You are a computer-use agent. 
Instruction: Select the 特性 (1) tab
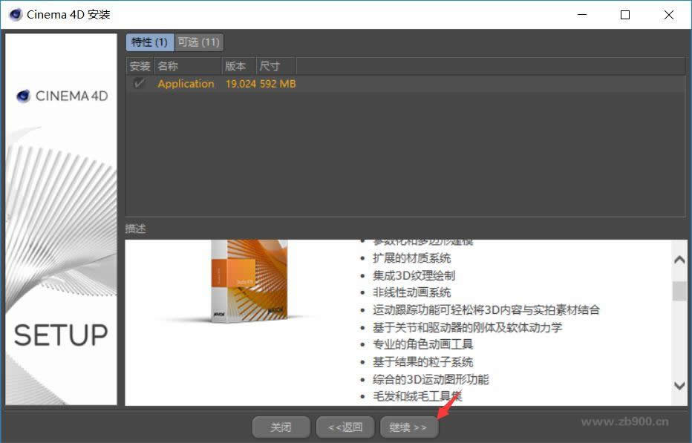point(149,42)
